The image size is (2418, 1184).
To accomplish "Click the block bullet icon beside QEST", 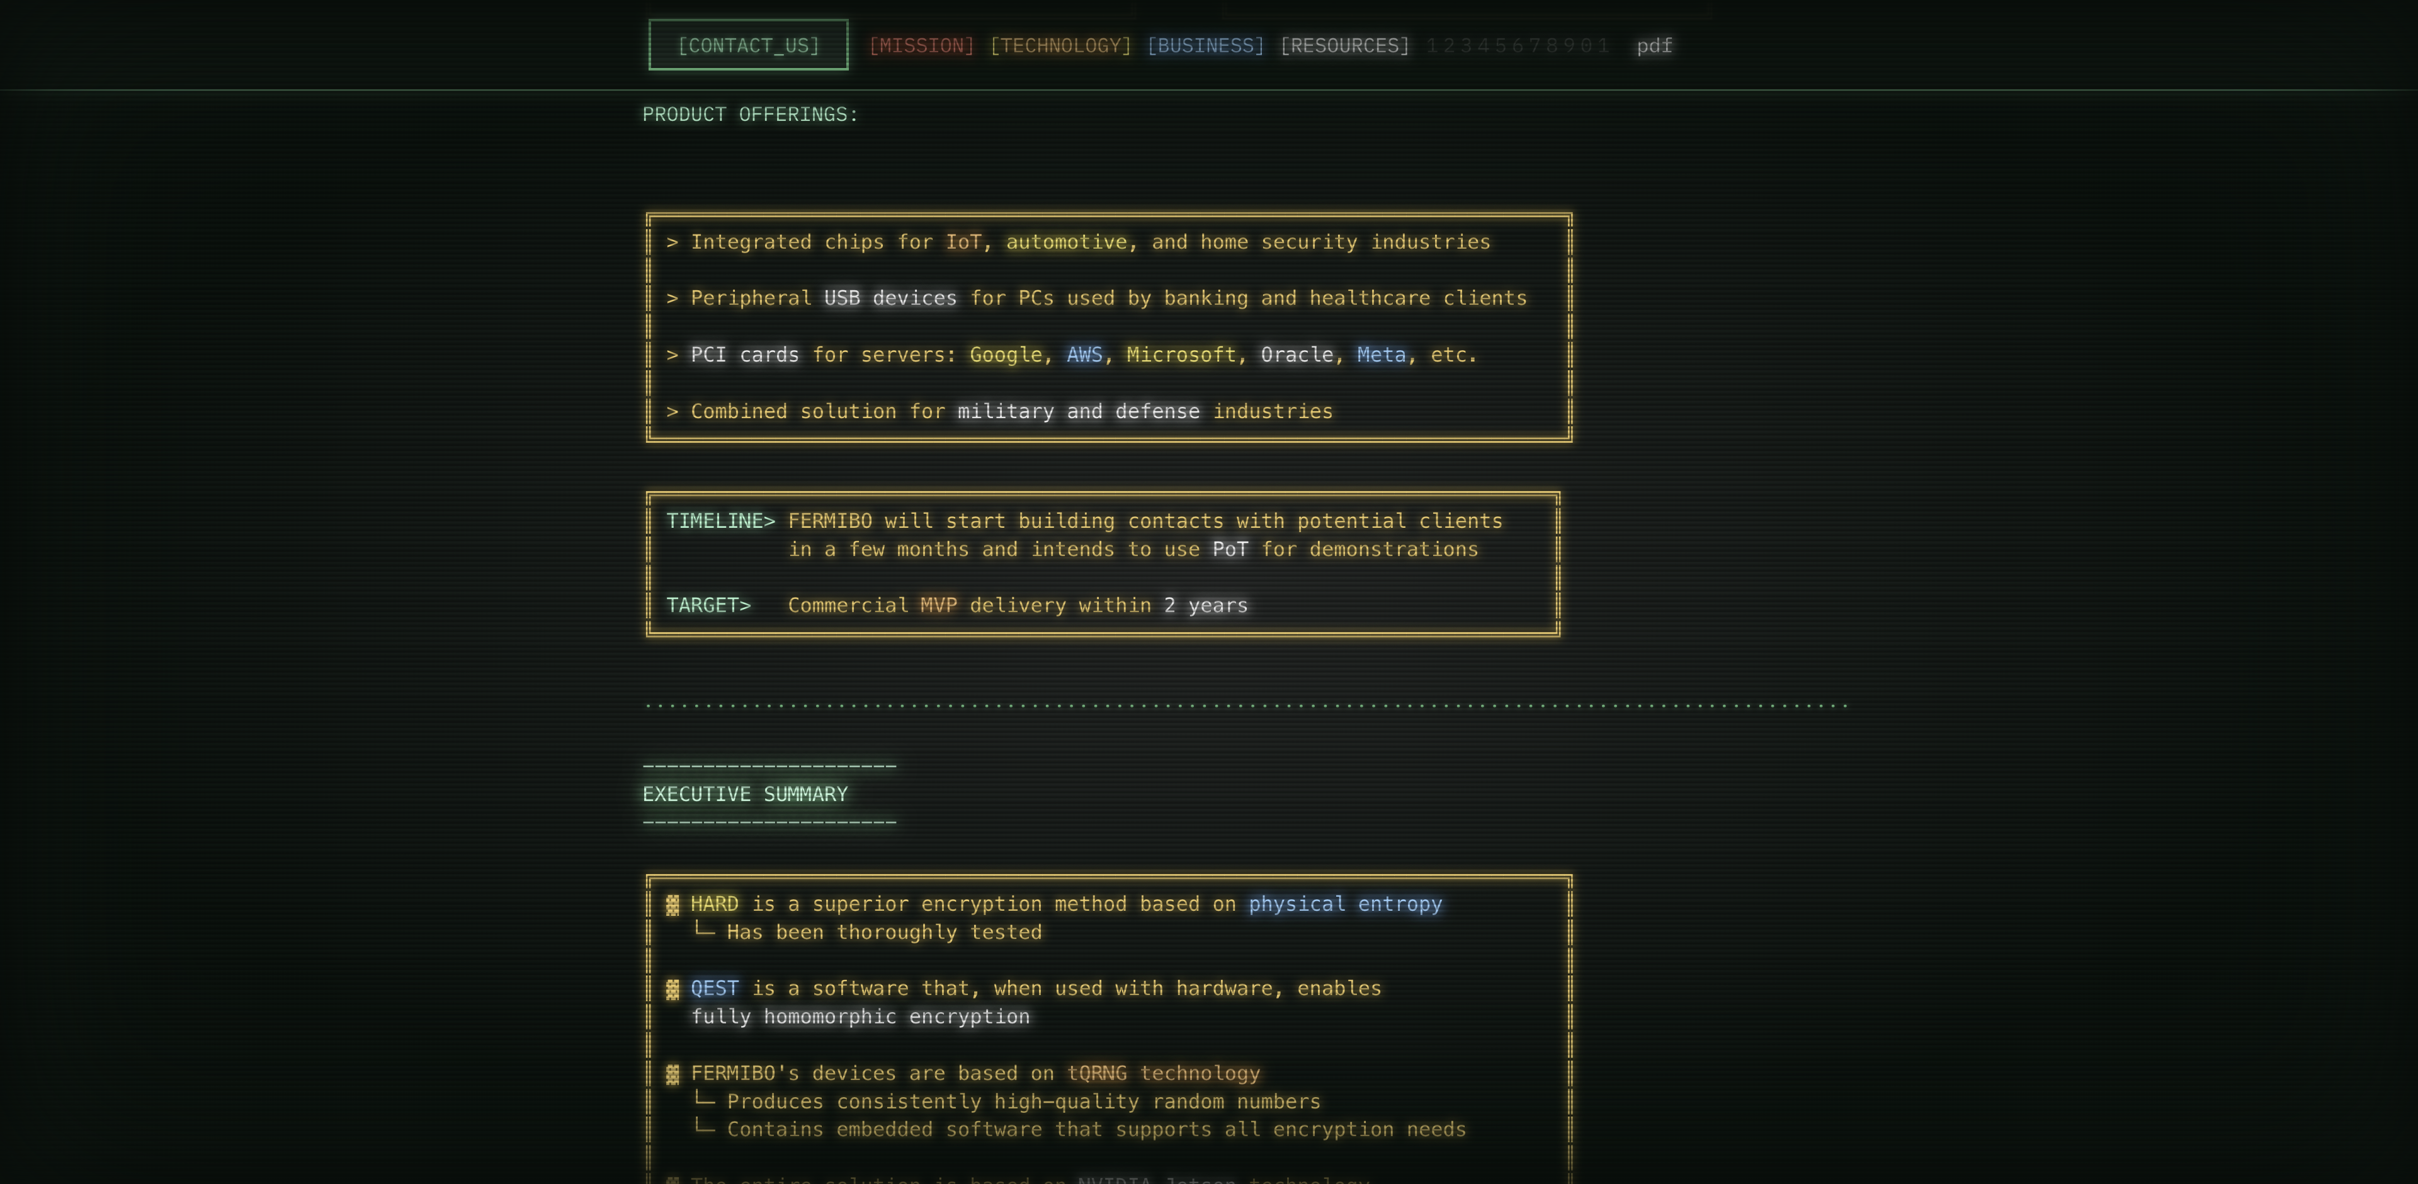I will [x=672, y=989].
